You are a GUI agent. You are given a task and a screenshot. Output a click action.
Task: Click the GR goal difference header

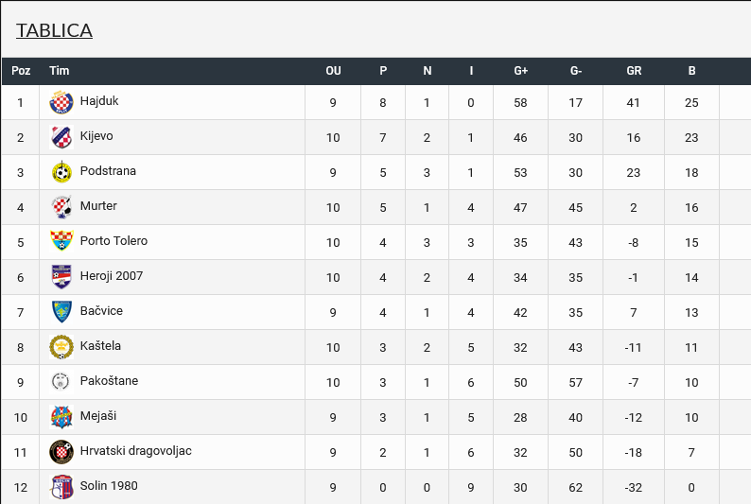[634, 71]
